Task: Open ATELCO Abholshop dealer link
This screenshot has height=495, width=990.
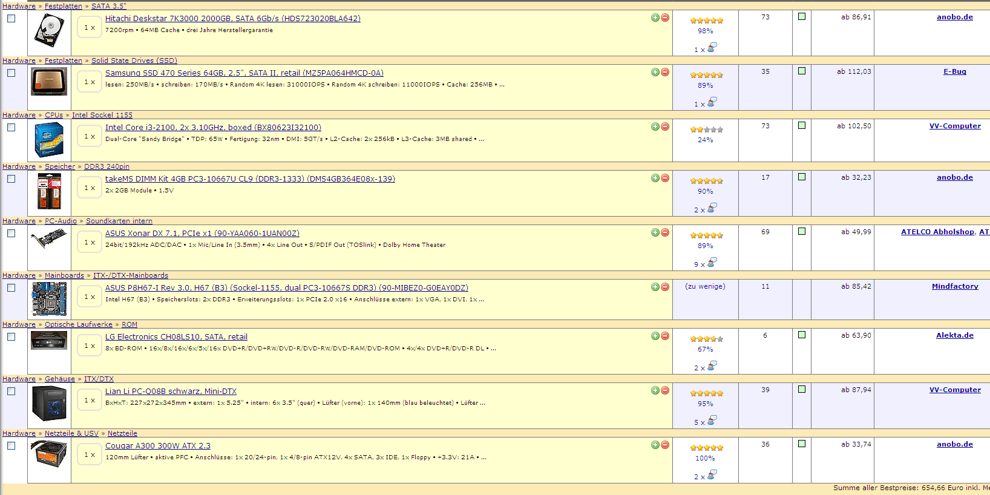Action: (937, 232)
